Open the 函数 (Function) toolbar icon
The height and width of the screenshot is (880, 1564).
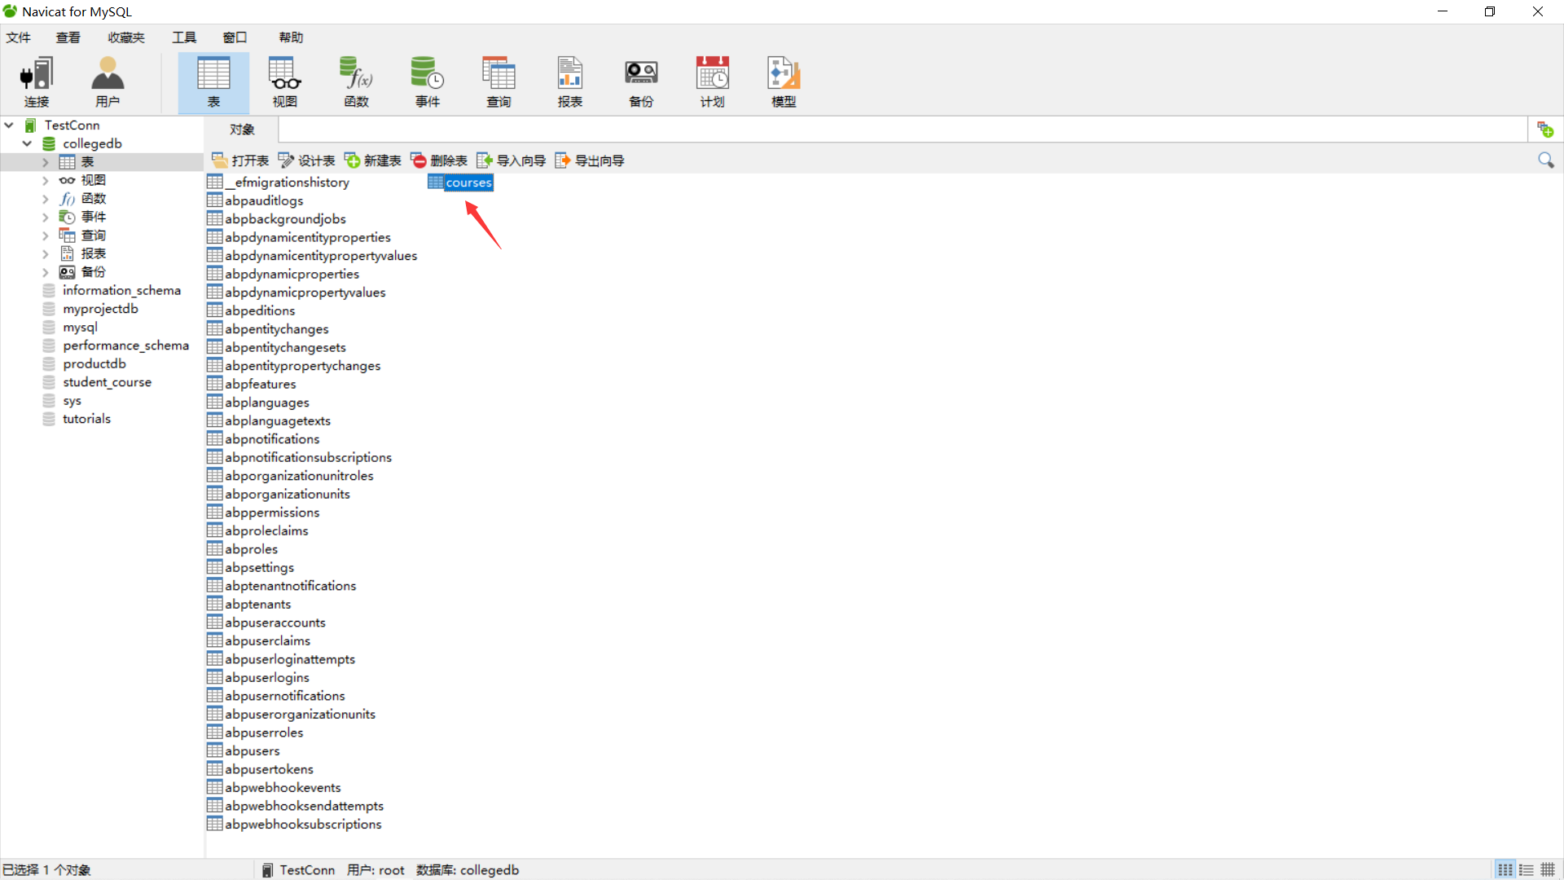pyautogui.click(x=356, y=81)
